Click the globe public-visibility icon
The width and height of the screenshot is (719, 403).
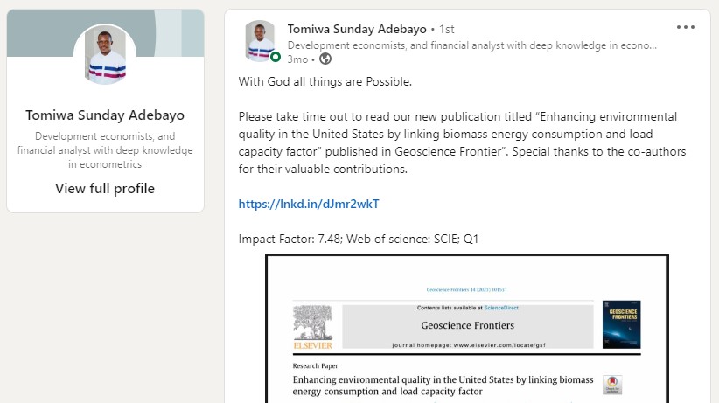tap(325, 59)
